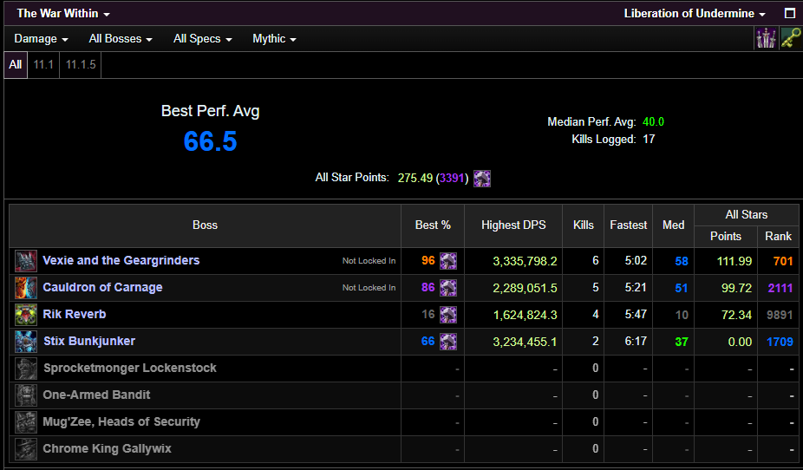Click All Stars rank 1709
803x470 pixels.
coord(780,342)
